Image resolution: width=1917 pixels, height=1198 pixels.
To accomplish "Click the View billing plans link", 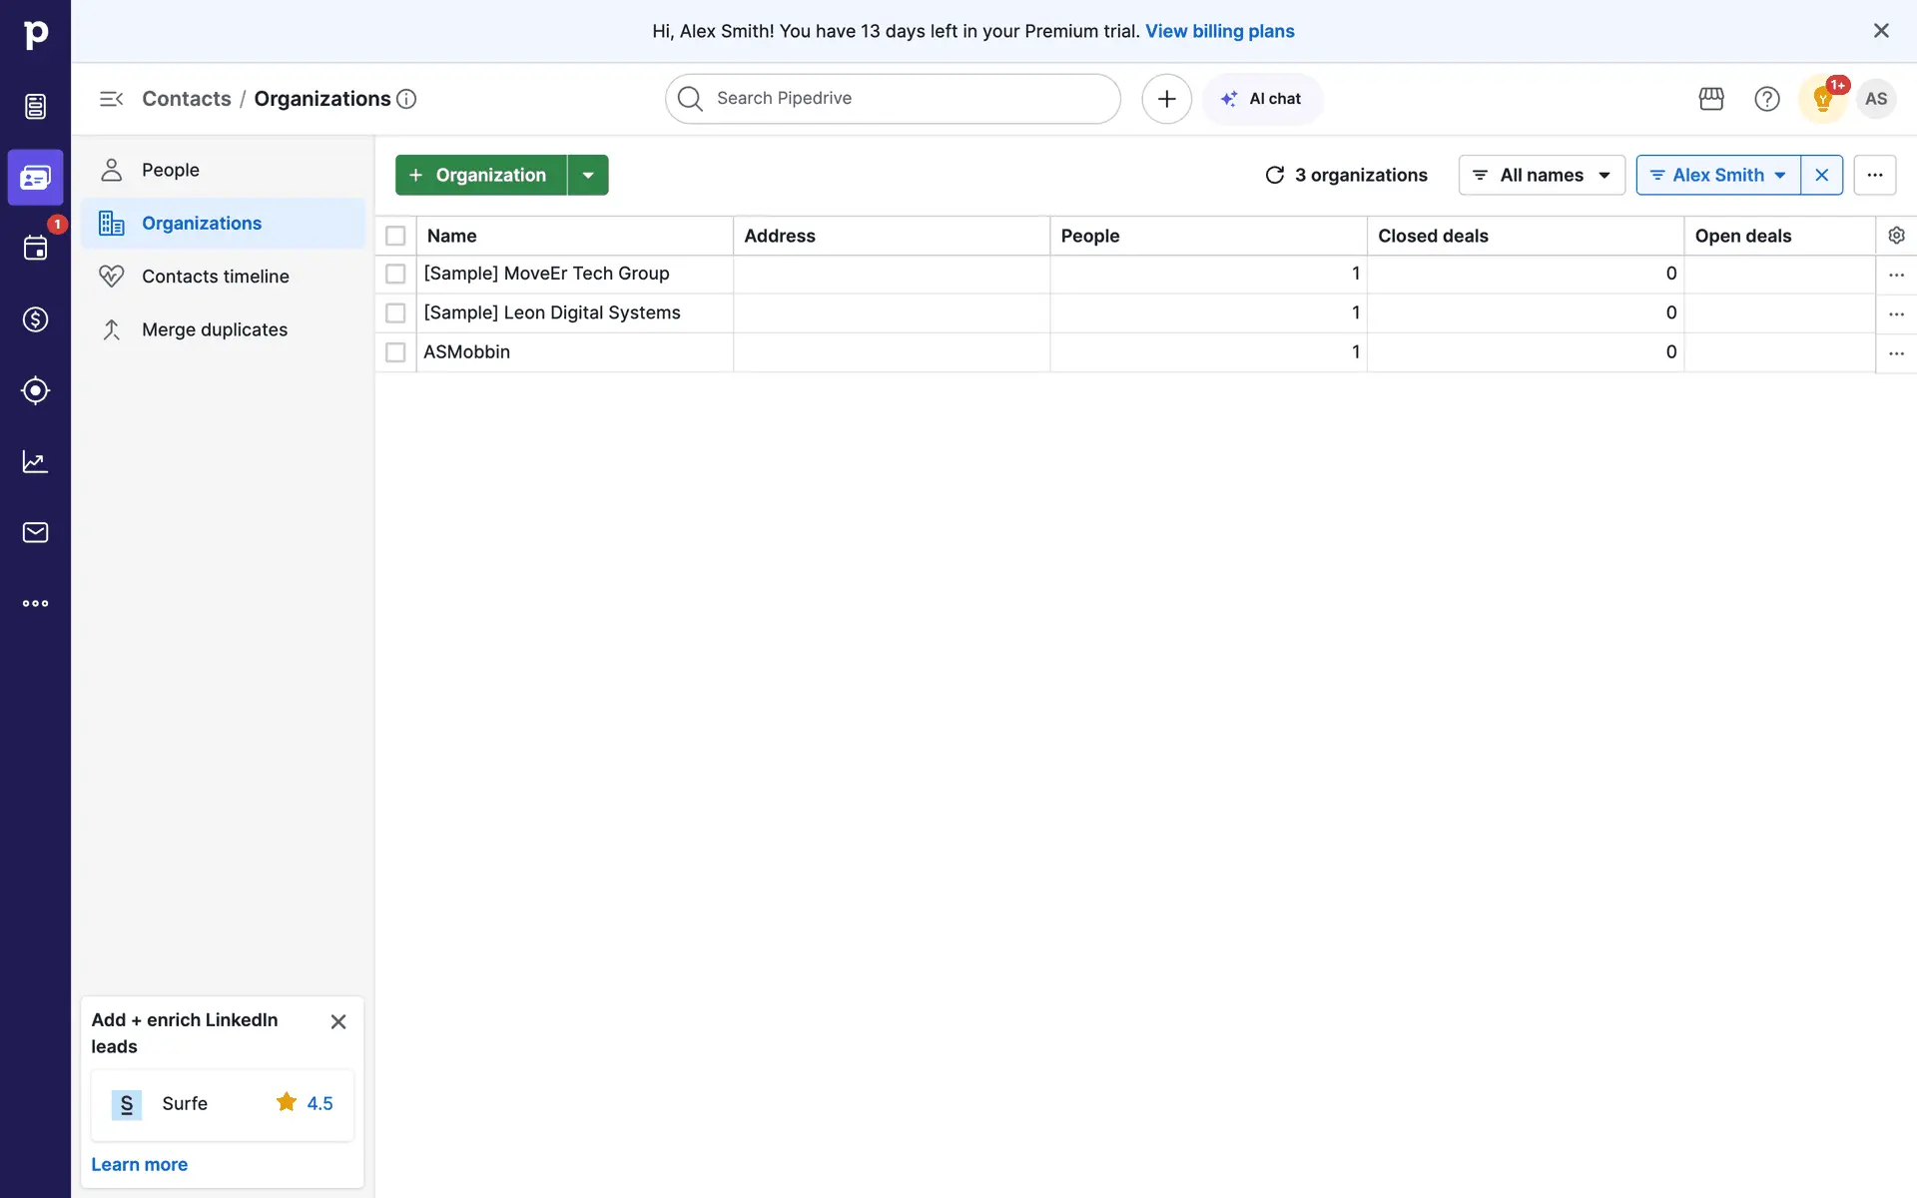I will [1219, 31].
